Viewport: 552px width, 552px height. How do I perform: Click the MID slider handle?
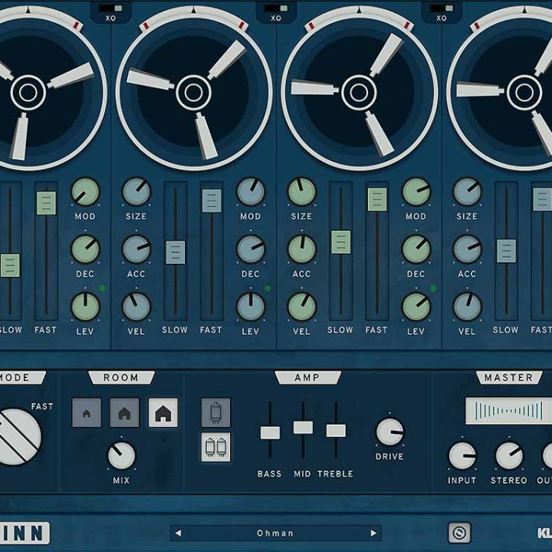click(303, 427)
